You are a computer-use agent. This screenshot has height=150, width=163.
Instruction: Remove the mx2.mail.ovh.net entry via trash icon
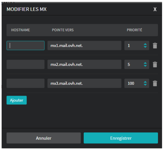(x=155, y=64)
